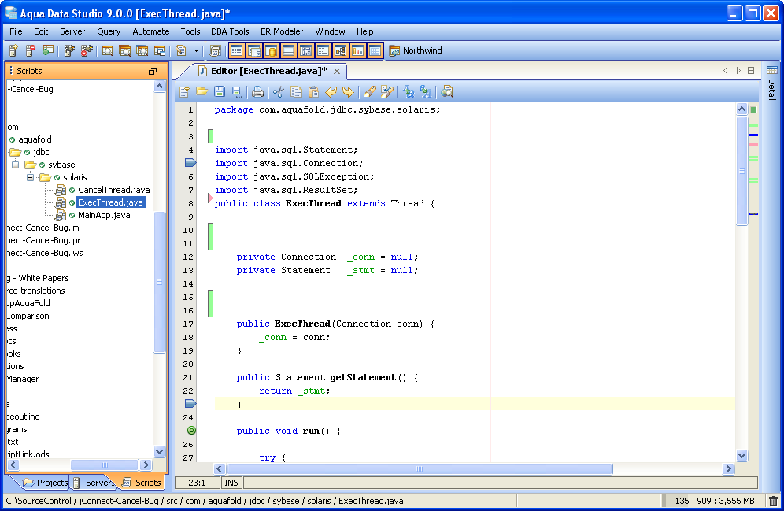Image resolution: width=784 pixels, height=511 pixels.
Task: Click the Paste clipboard icon
Action: pyautogui.click(x=313, y=92)
